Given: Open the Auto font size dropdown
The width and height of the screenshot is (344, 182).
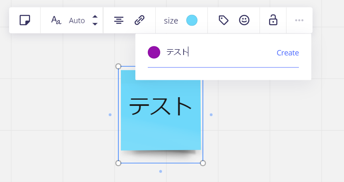Looking at the screenshot, I should click(x=77, y=20).
